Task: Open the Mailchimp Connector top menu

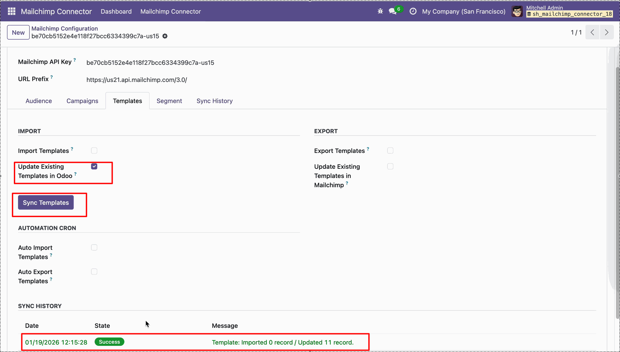Action: point(170,11)
